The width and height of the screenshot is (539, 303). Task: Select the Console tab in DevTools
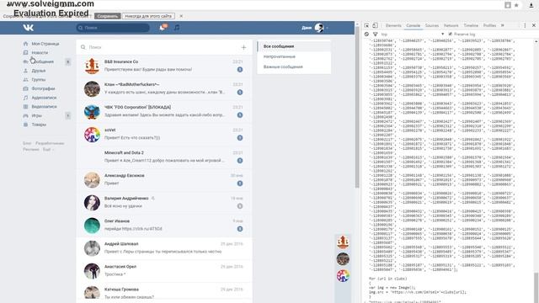[414, 25]
